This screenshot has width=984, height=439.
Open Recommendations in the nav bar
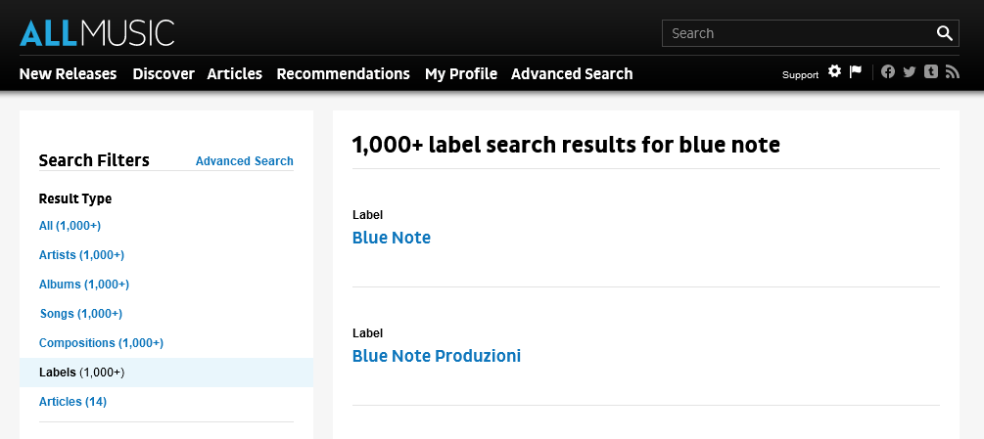pyautogui.click(x=343, y=73)
